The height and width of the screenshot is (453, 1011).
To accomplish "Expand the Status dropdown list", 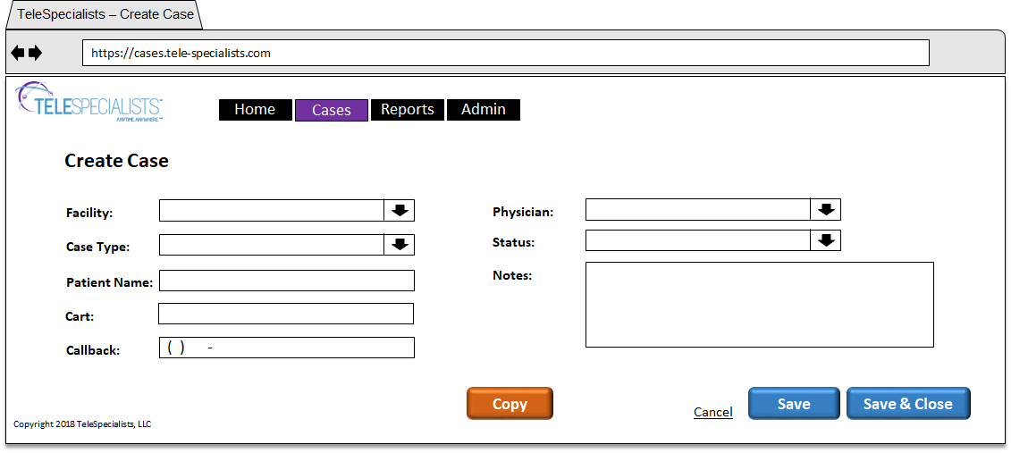I will 826,240.
